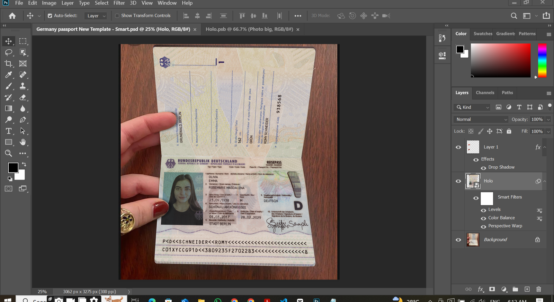Open the Edit Toolbar three-dot menu
This screenshot has height=302, width=554.
[x=23, y=153]
